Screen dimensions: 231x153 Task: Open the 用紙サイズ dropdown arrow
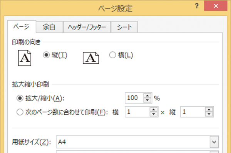(x=214, y=142)
